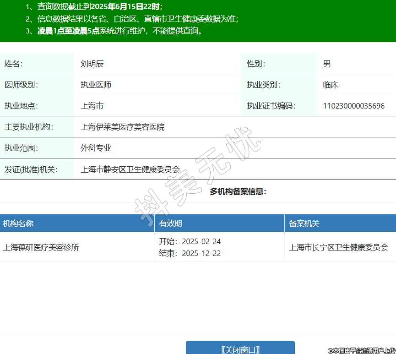Click the 机构名称 column header

coord(18,223)
